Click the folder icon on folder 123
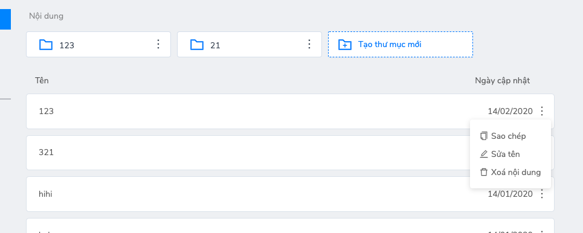Image resolution: width=583 pixels, height=233 pixels. tap(46, 45)
